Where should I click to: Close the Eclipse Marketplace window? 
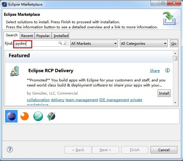coord(174,3)
